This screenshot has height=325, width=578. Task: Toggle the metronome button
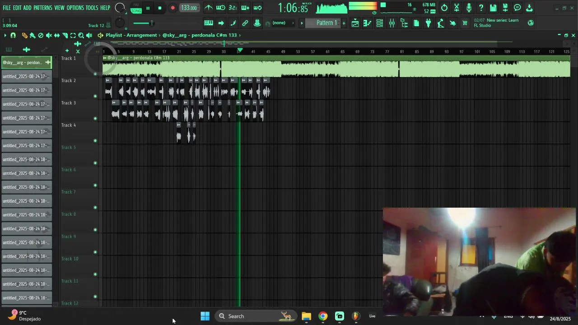point(209,8)
